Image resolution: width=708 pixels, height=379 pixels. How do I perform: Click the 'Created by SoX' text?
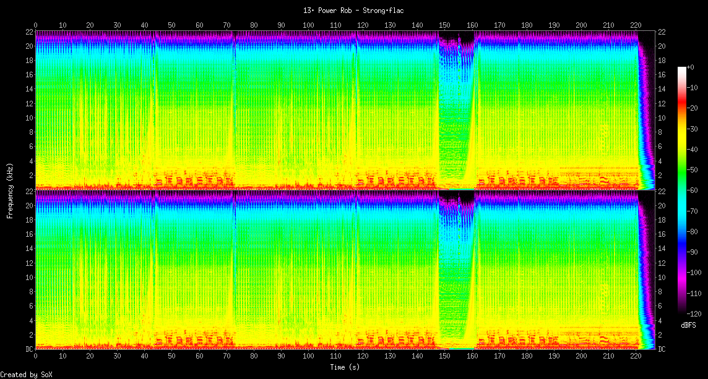[25, 374]
